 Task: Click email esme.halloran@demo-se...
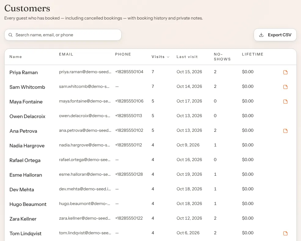pos(85,174)
